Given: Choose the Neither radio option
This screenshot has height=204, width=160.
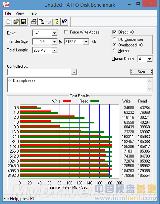Looking at the screenshot, I should [x=115, y=50].
